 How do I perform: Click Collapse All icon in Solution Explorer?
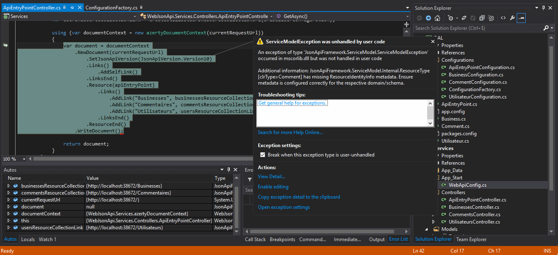[x=482, y=18]
